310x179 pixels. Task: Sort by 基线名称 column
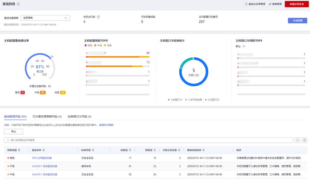pos(44,150)
